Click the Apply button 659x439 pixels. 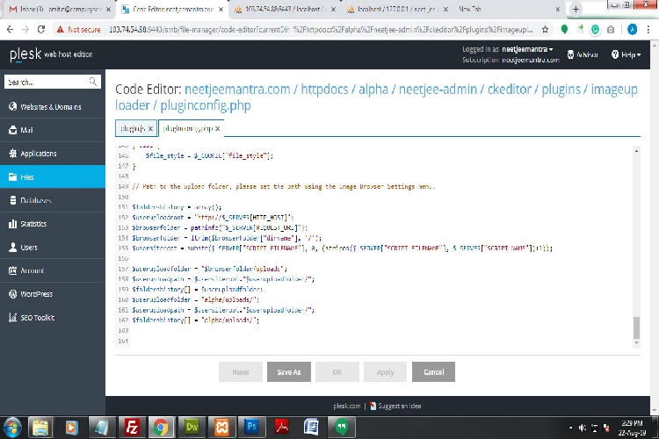point(385,371)
